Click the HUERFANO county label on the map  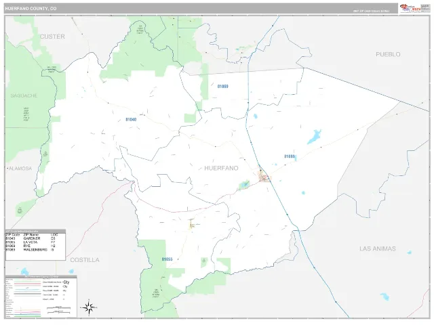pos(221,169)
